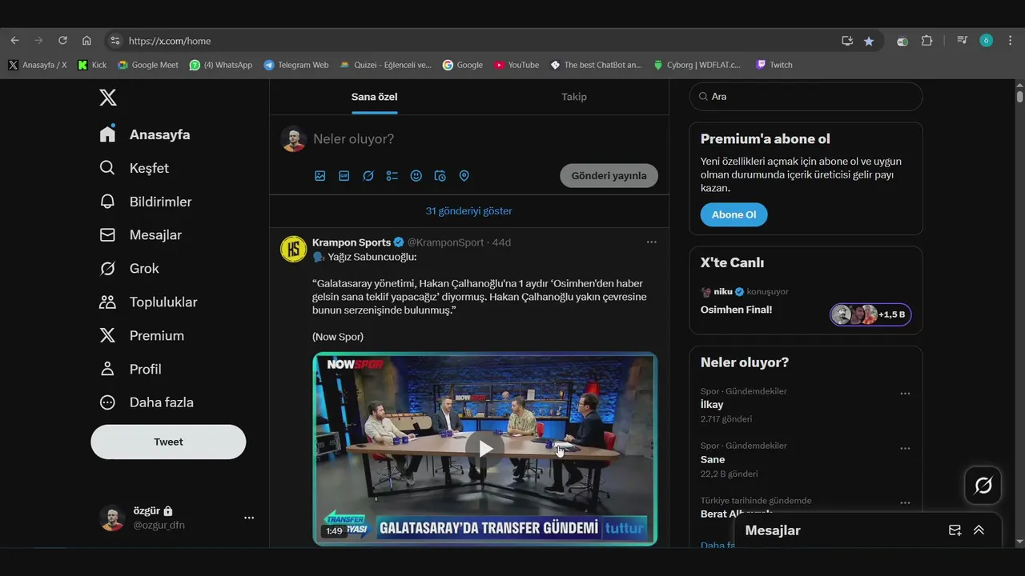Bookmark this page star
This screenshot has height=576, width=1025.
869,41
